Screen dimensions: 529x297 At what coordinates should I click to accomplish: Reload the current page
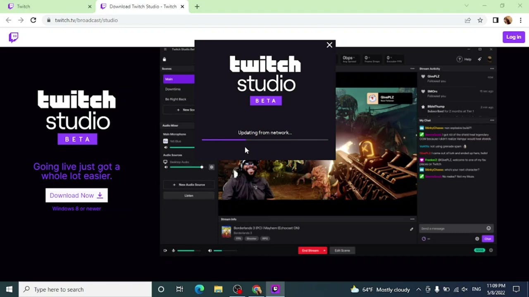33,20
